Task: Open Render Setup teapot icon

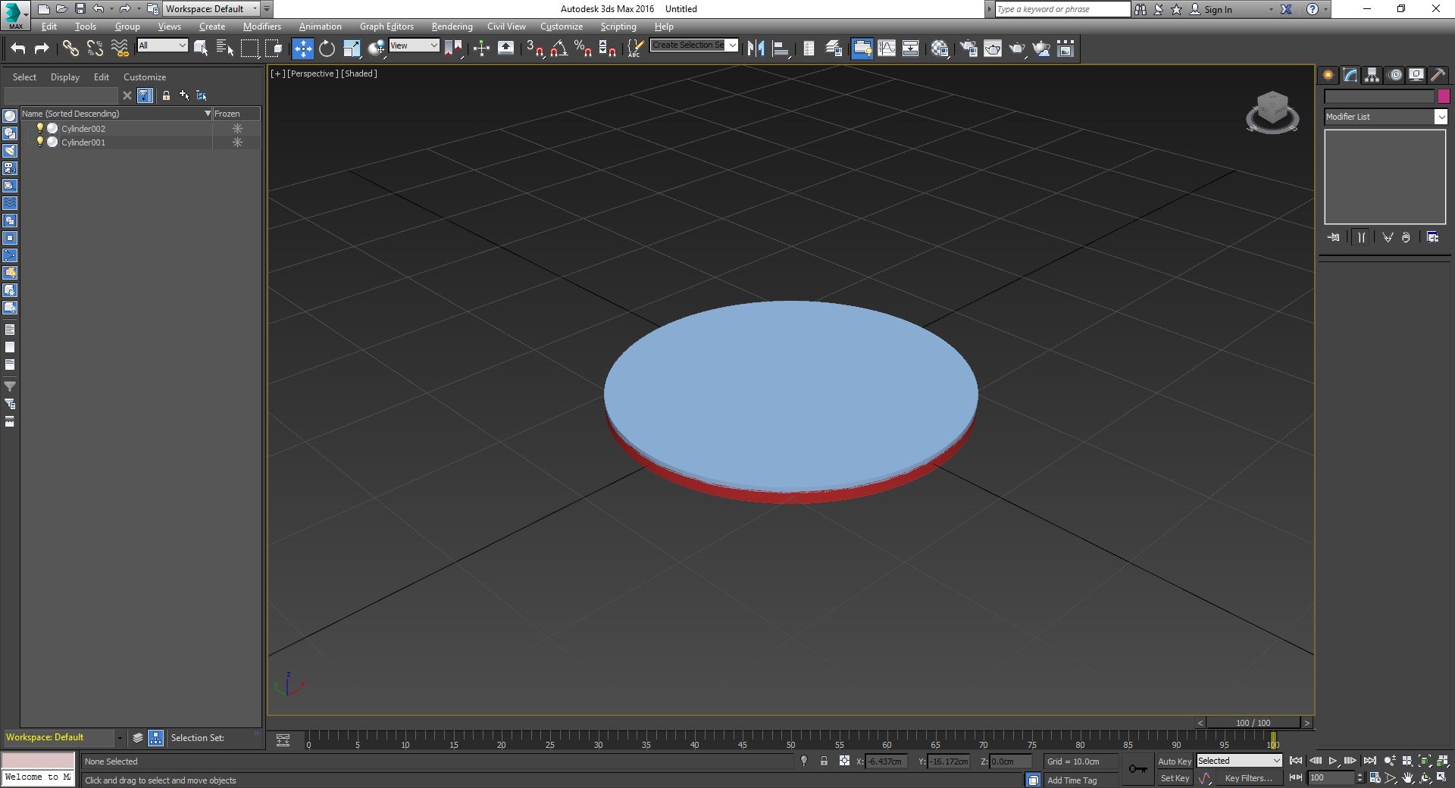Action: (x=968, y=48)
